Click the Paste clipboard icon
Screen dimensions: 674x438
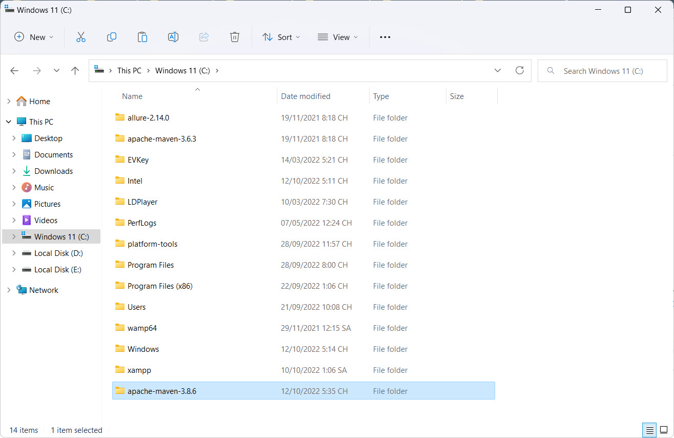click(x=142, y=37)
